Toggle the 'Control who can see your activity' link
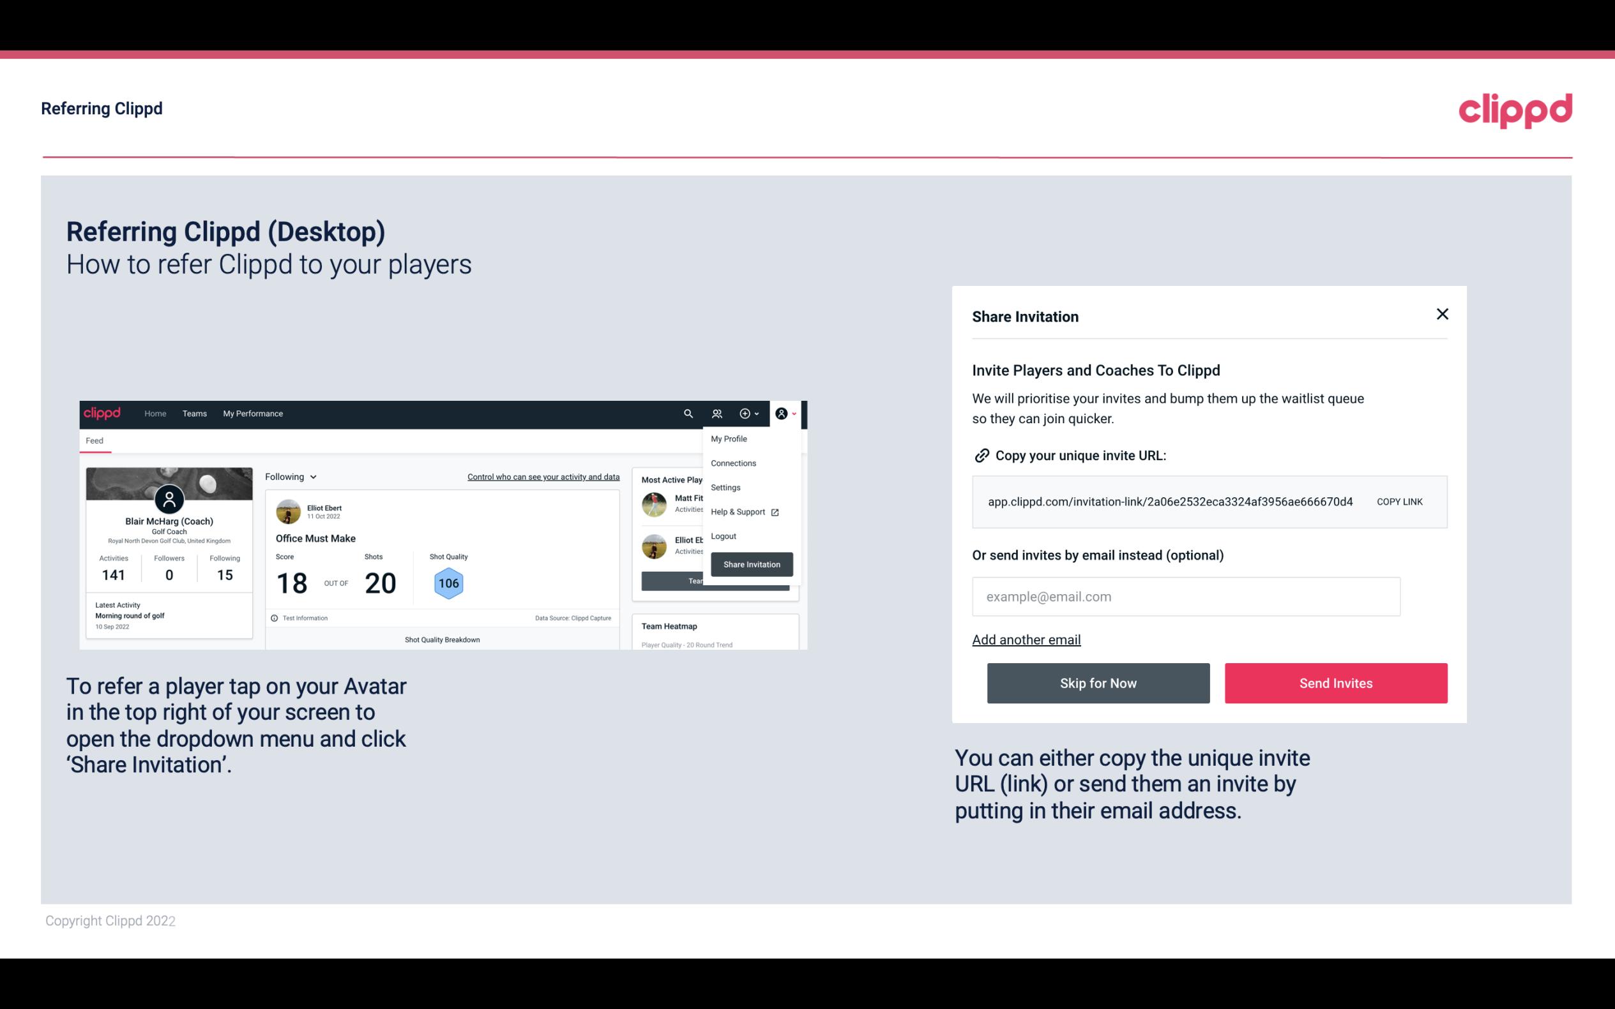 click(543, 477)
